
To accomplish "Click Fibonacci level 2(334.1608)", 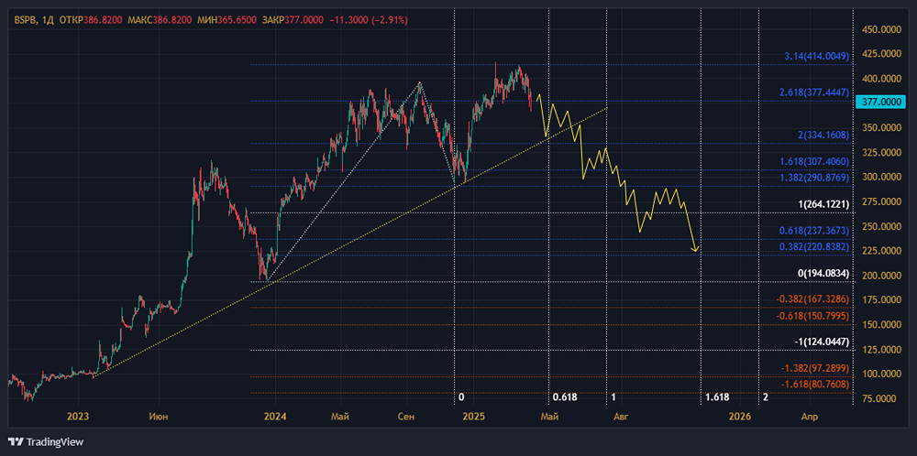I will (824, 135).
